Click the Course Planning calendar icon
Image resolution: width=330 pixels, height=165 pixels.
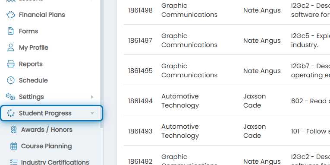pos(14,146)
